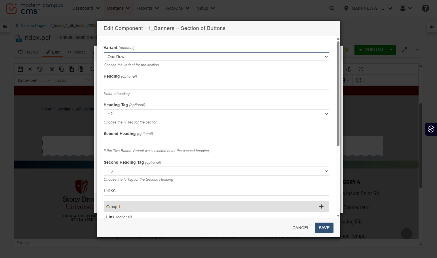Click the cut scissors icon

(x=52, y=69)
